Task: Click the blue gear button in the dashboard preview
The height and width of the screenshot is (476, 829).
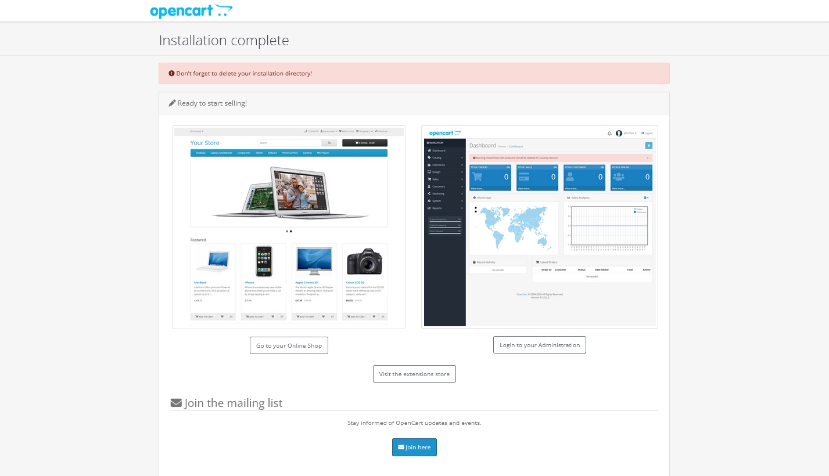Action: [648, 146]
